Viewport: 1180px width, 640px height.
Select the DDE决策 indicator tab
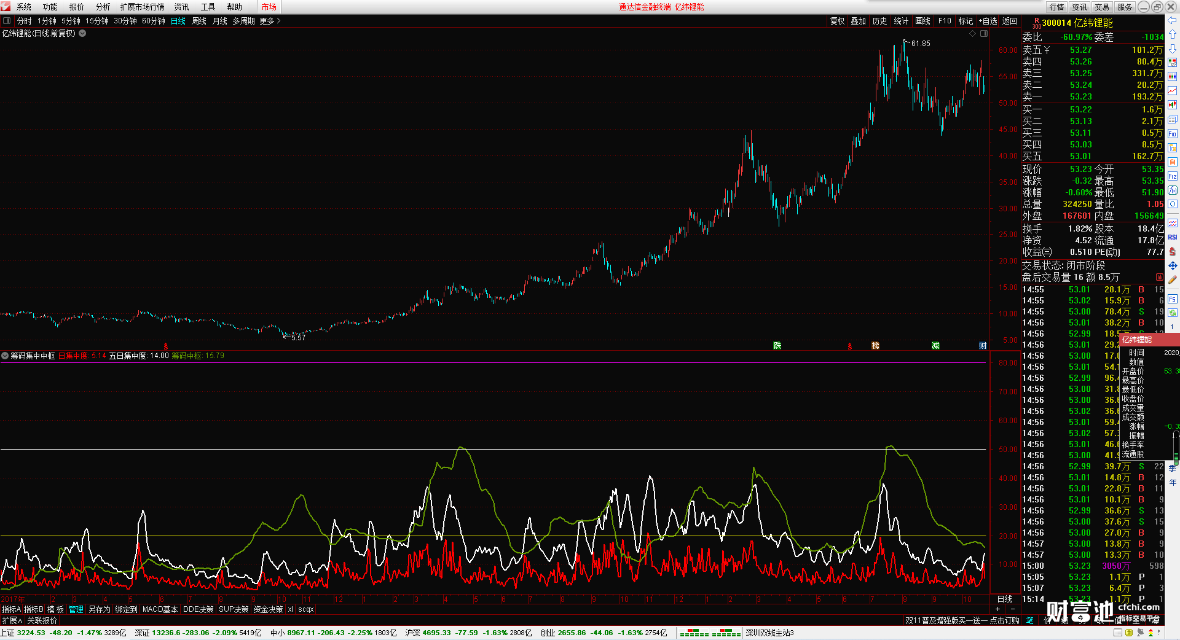coord(199,609)
